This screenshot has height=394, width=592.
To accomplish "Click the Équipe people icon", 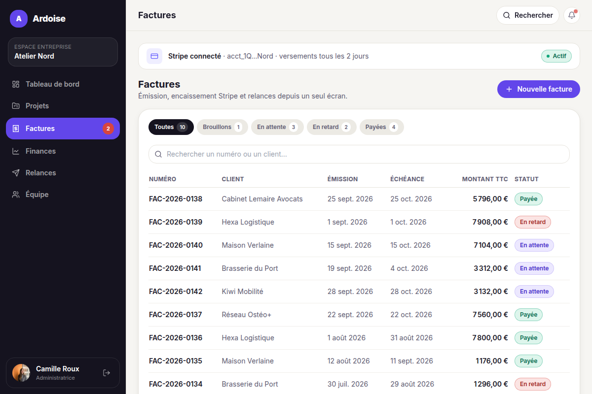I will (x=16, y=195).
